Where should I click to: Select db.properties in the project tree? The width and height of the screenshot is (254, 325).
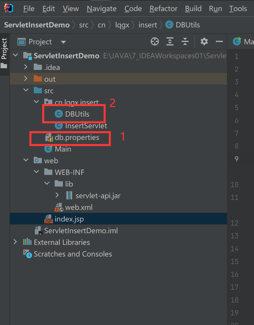pos(77,137)
